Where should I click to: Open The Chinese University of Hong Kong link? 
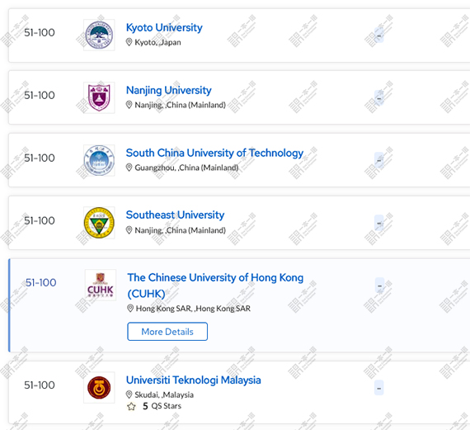click(x=215, y=286)
